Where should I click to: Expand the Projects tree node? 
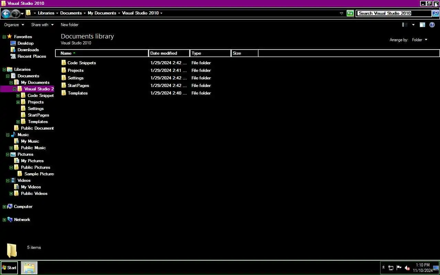(x=18, y=102)
